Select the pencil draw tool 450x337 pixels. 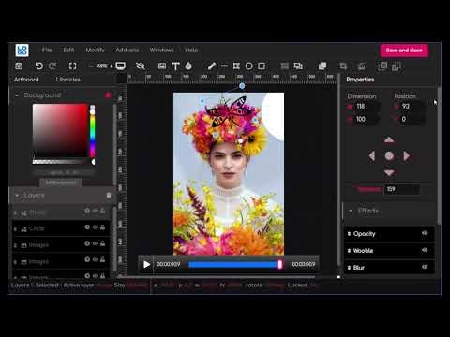pyautogui.click(x=212, y=66)
